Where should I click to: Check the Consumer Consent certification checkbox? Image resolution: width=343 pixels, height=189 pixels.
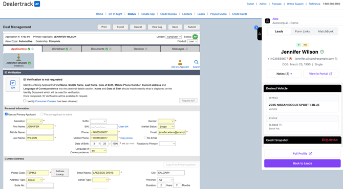(25, 101)
